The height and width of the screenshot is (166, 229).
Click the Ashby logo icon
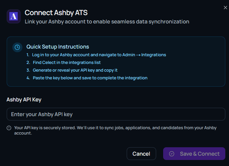pos(14,16)
